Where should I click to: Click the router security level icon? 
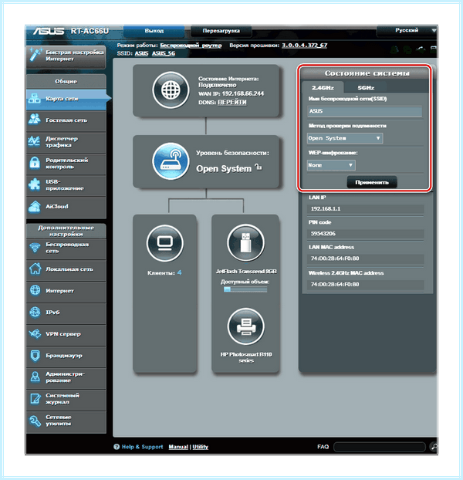(171, 161)
